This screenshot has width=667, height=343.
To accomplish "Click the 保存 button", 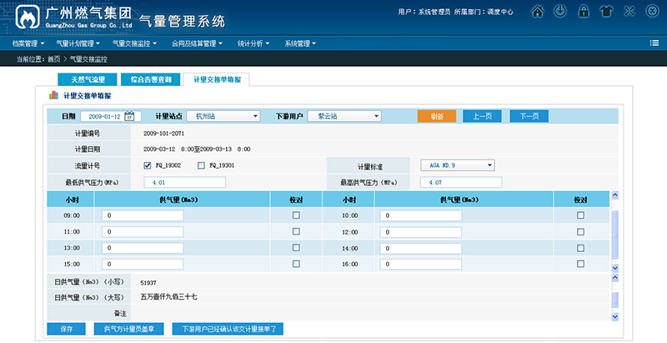I will (66, 329).
